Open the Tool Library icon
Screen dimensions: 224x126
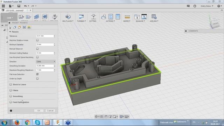(137, 17)
